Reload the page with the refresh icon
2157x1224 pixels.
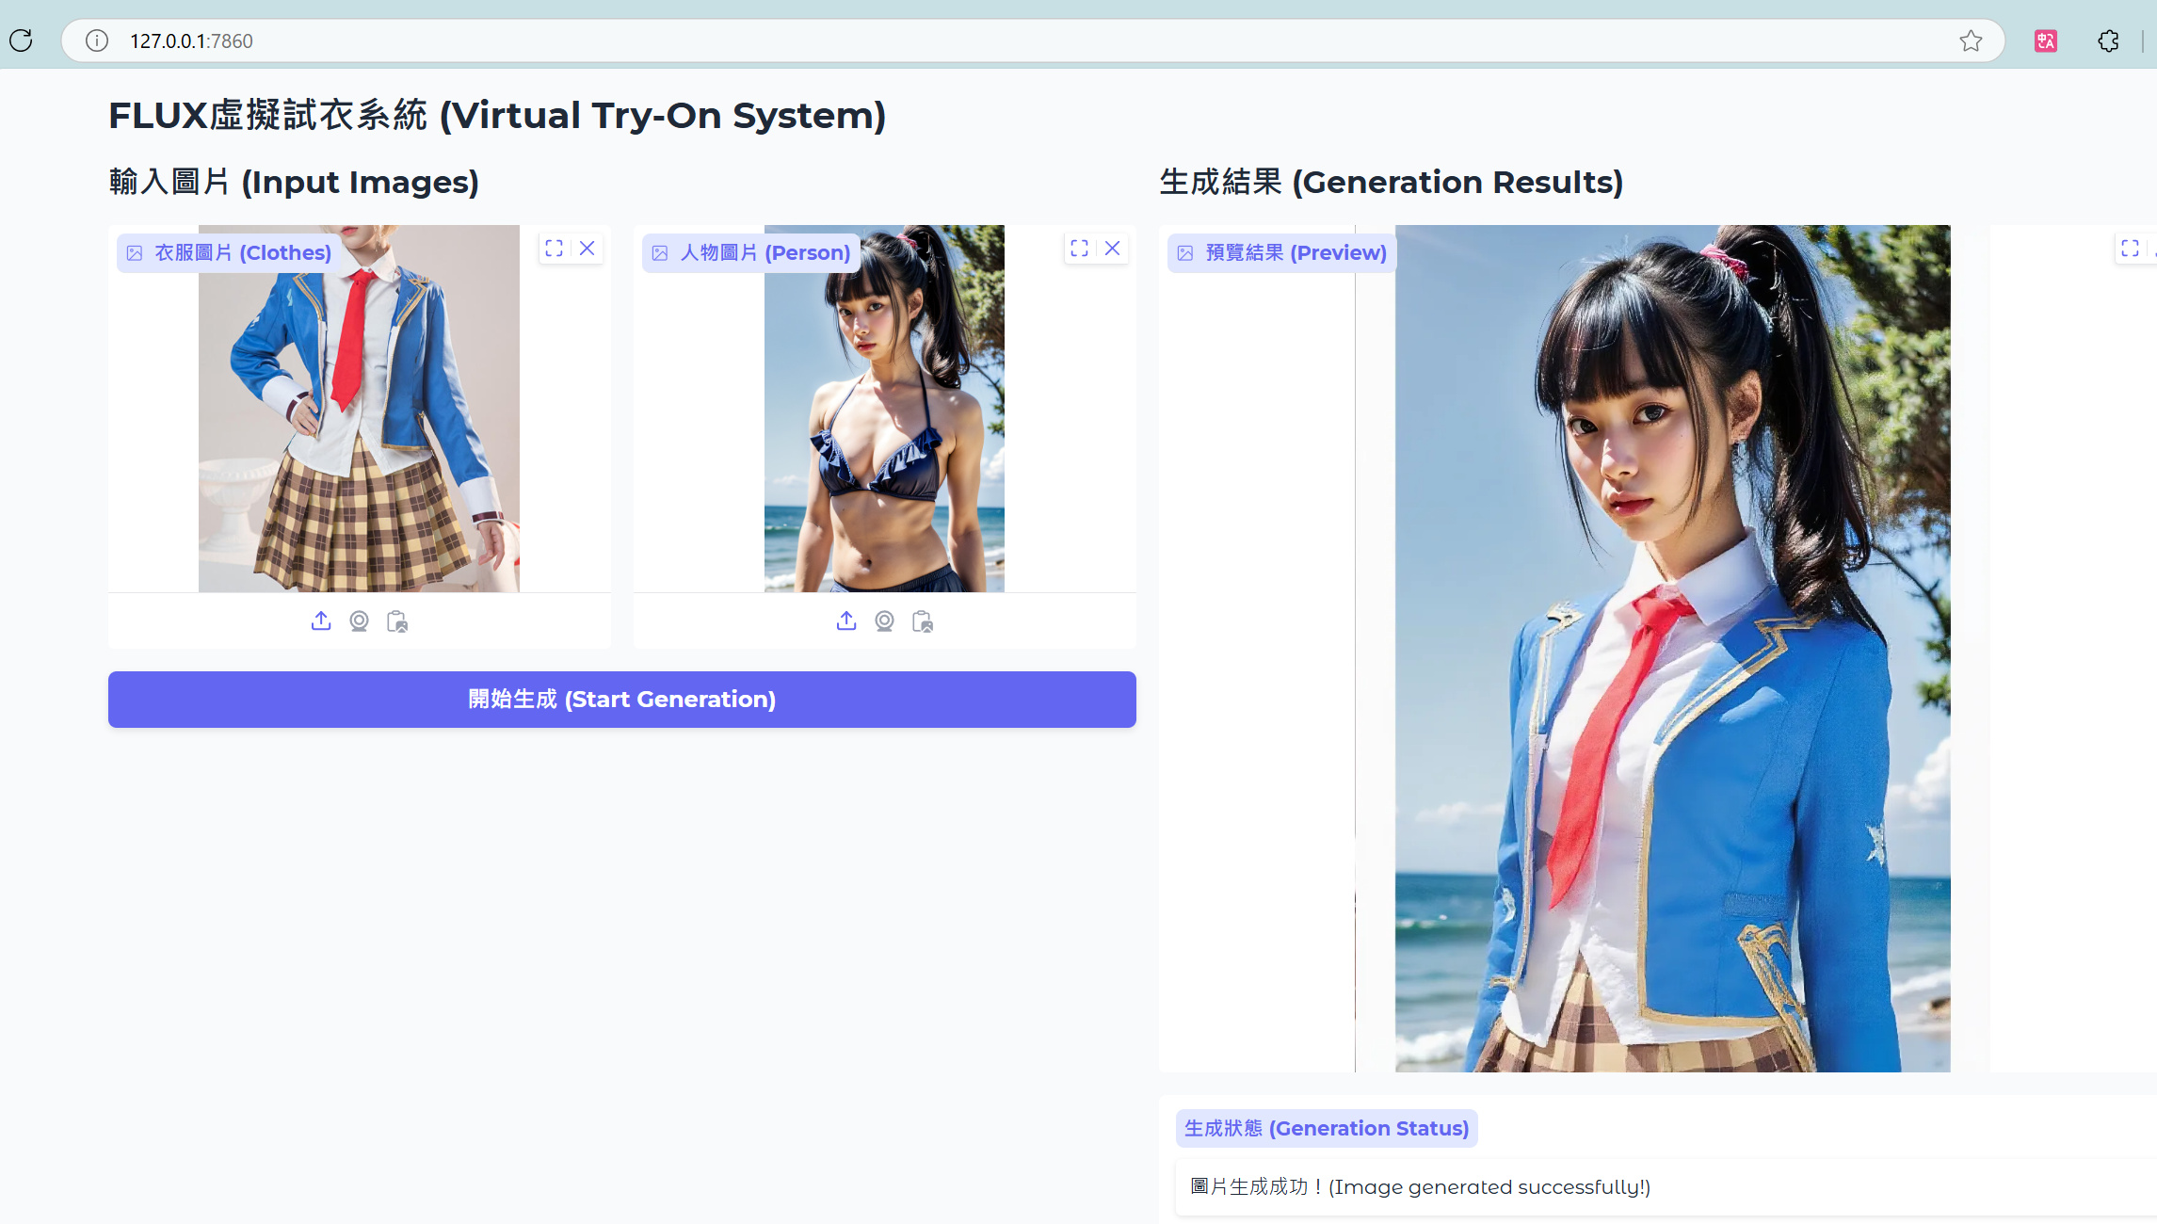click(21, 40)
